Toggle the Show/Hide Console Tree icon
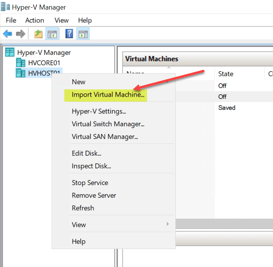 click(52, 34)
